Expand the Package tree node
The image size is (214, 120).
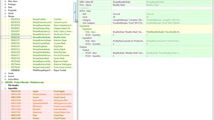pyautogui.click(x=5, y=4)
